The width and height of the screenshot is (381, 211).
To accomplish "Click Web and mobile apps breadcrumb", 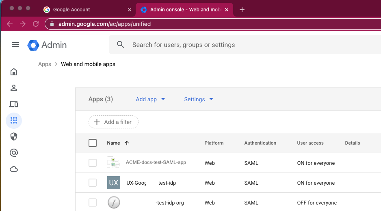I will click(x=88, y=64).
